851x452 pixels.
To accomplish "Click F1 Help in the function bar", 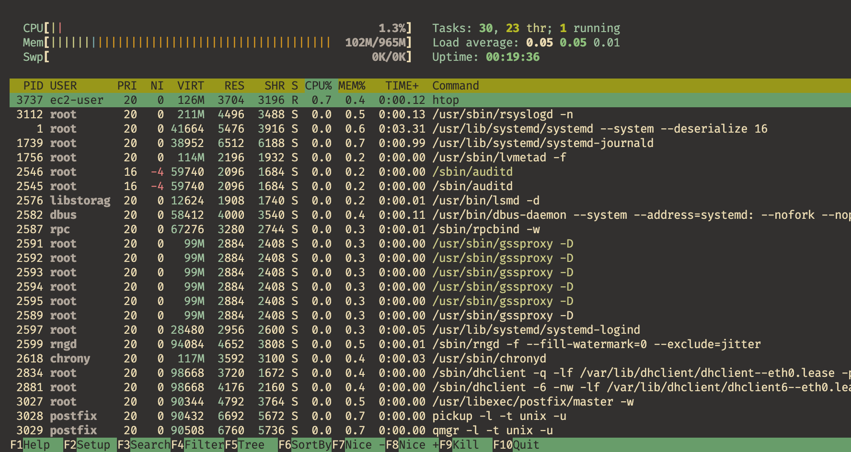I will pyautogui.click(x=30, y=445).
